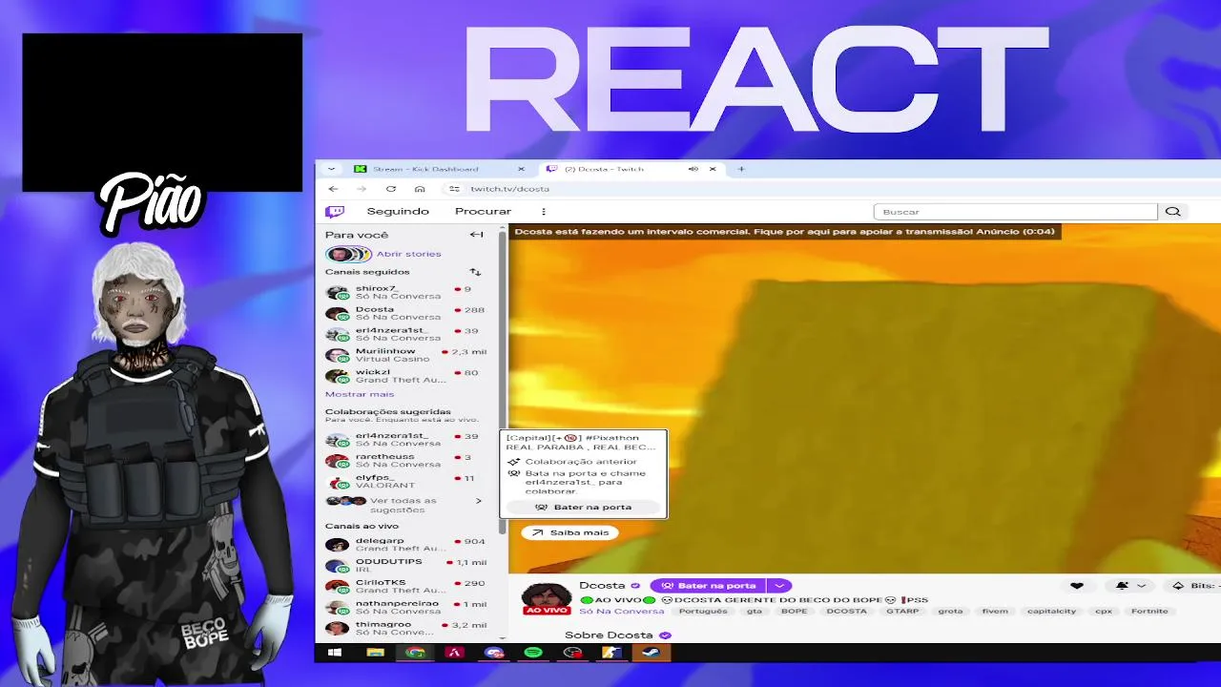Open Steam from taskbar
The width and height of the screenshot is (1221, 687).
(x=651, y=653)
